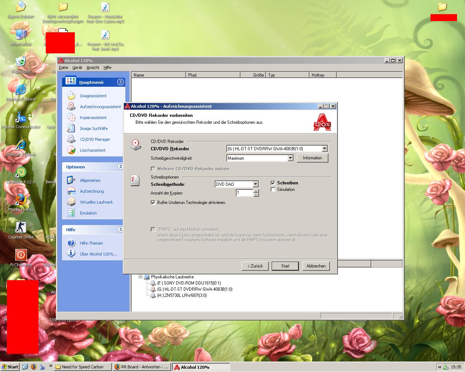Collapse the Hauptmenü panel
This screenshot has height=372, width=465.
pos(121,82)
